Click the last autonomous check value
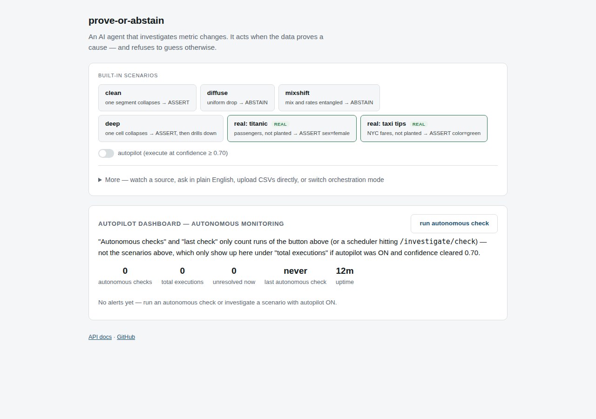Screen dimensions: 596x419 click(x=295, y=271)
